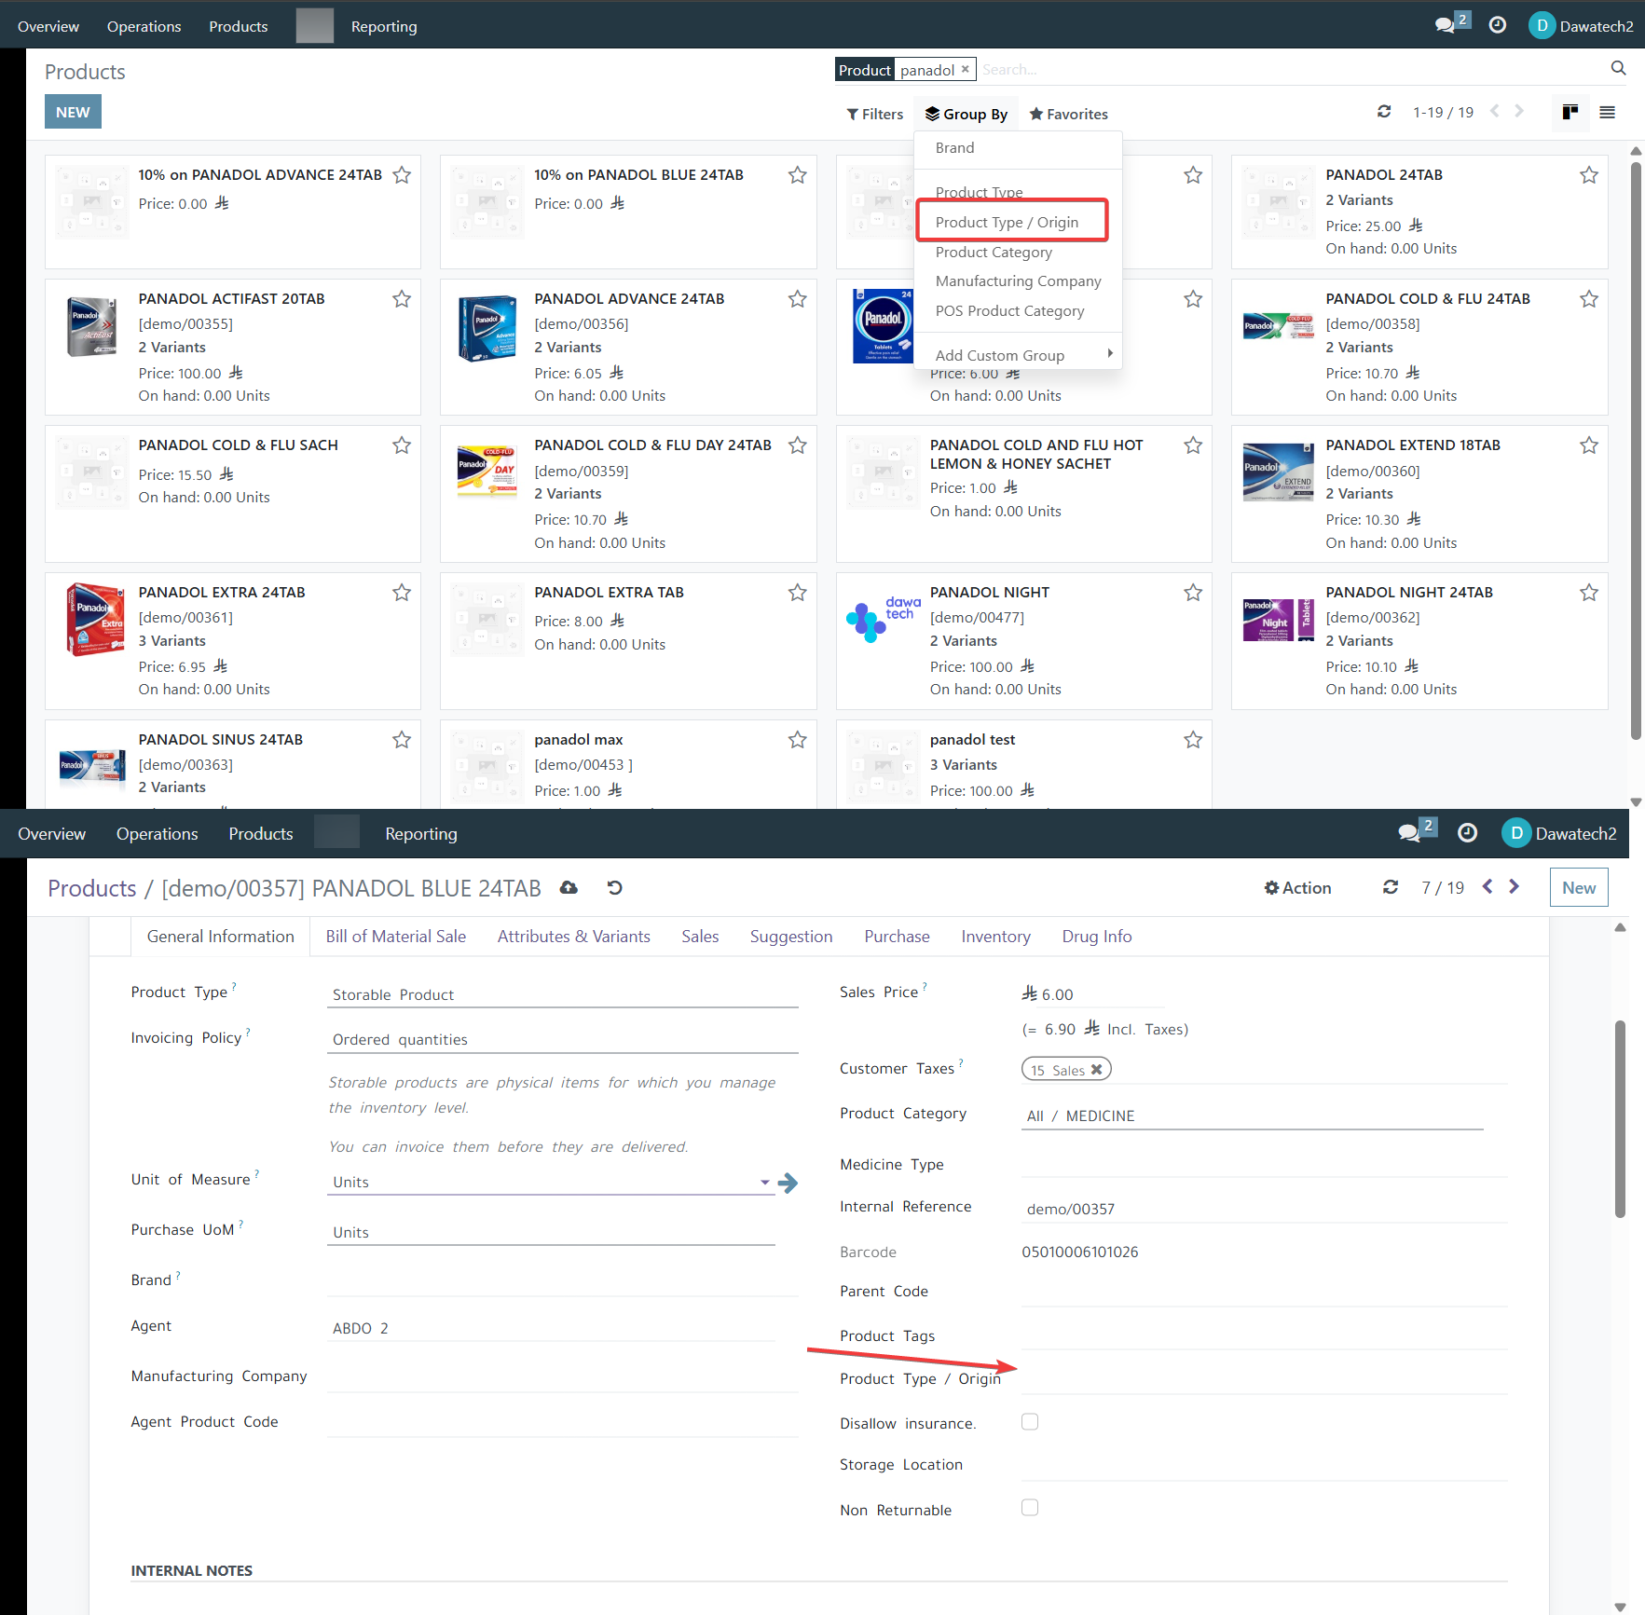Go to next page of products list
1645x1615 pixels.
1519,111
